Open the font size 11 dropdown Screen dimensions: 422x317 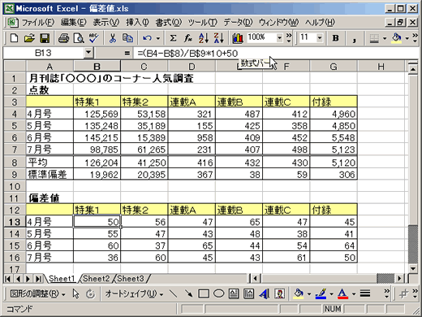pyautogui.click(x=320, y=37)
